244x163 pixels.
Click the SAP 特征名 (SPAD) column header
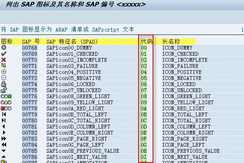point(72,42)
